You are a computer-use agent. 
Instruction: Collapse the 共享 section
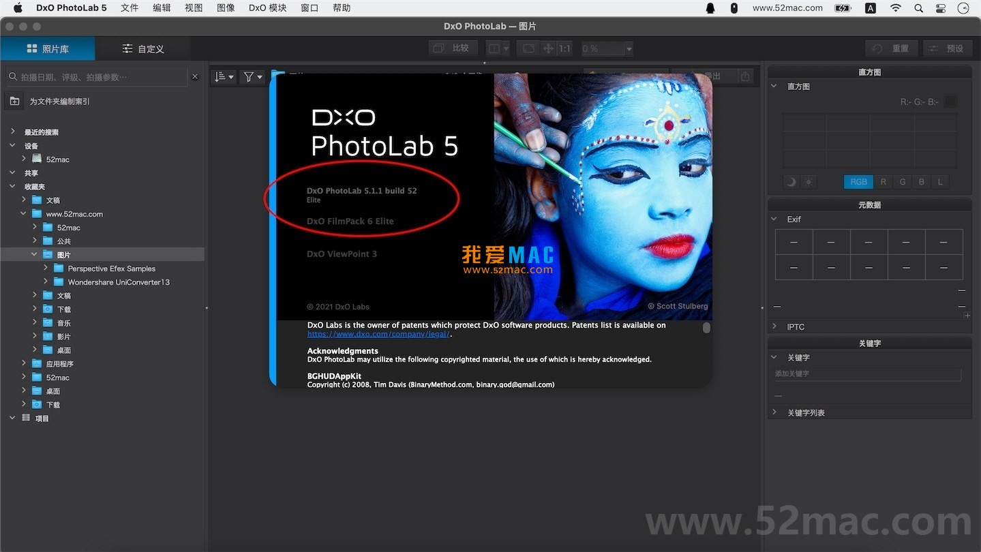12,172
